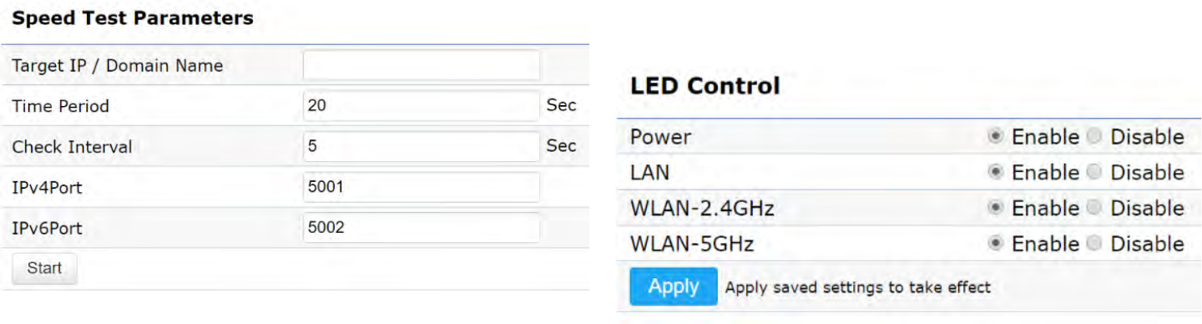The width and height of the screenshot is (1202, 324).
Task: Click the Check Interval label text
Action: [72, 147]
